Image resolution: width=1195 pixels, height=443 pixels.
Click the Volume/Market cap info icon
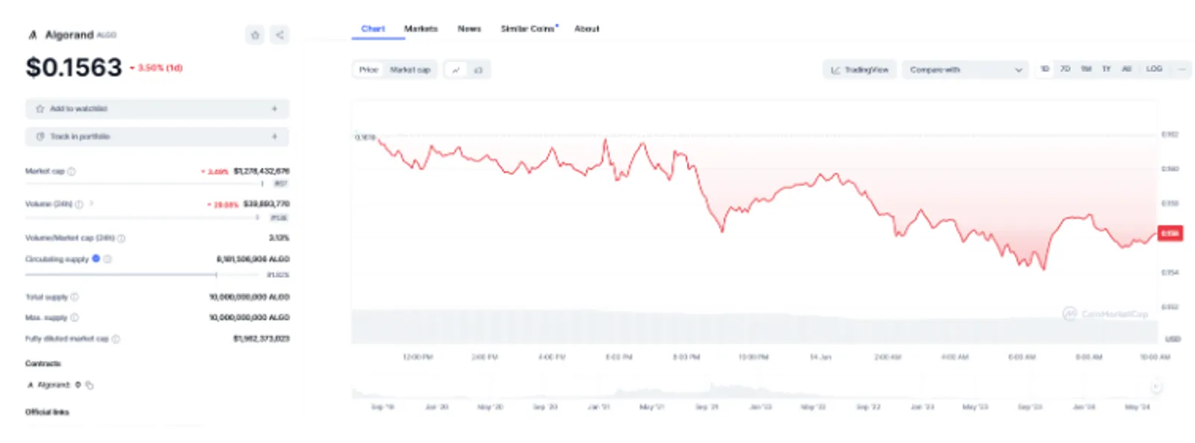point(121,238)
